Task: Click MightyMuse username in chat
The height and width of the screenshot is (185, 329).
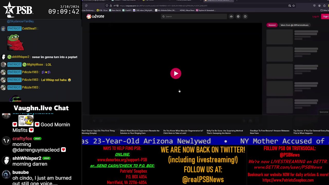Action: pos(35,64)
